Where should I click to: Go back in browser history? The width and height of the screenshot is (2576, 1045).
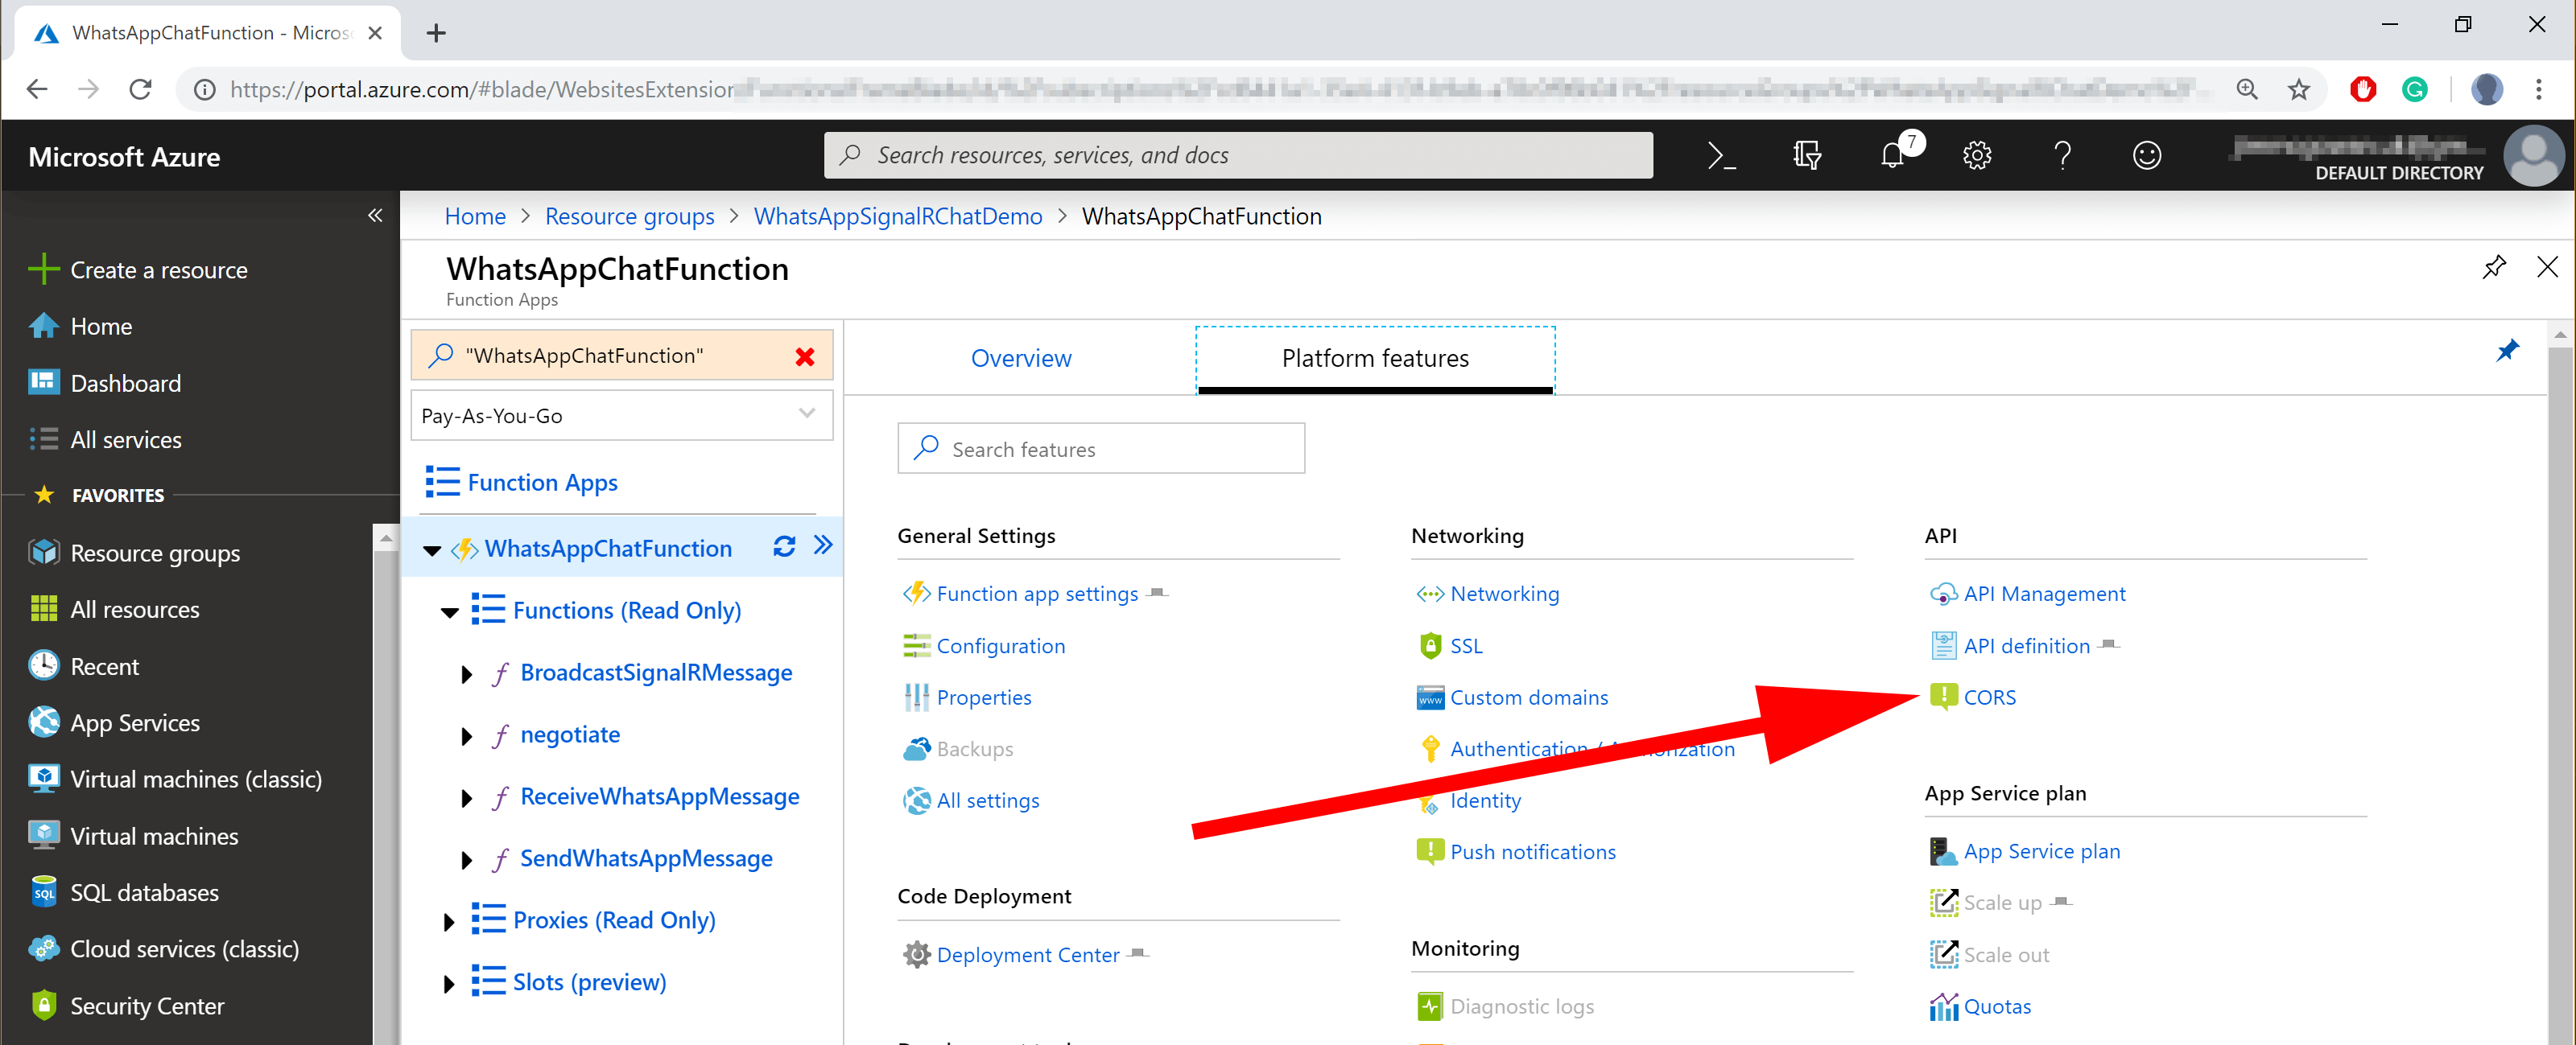[37, 90]
